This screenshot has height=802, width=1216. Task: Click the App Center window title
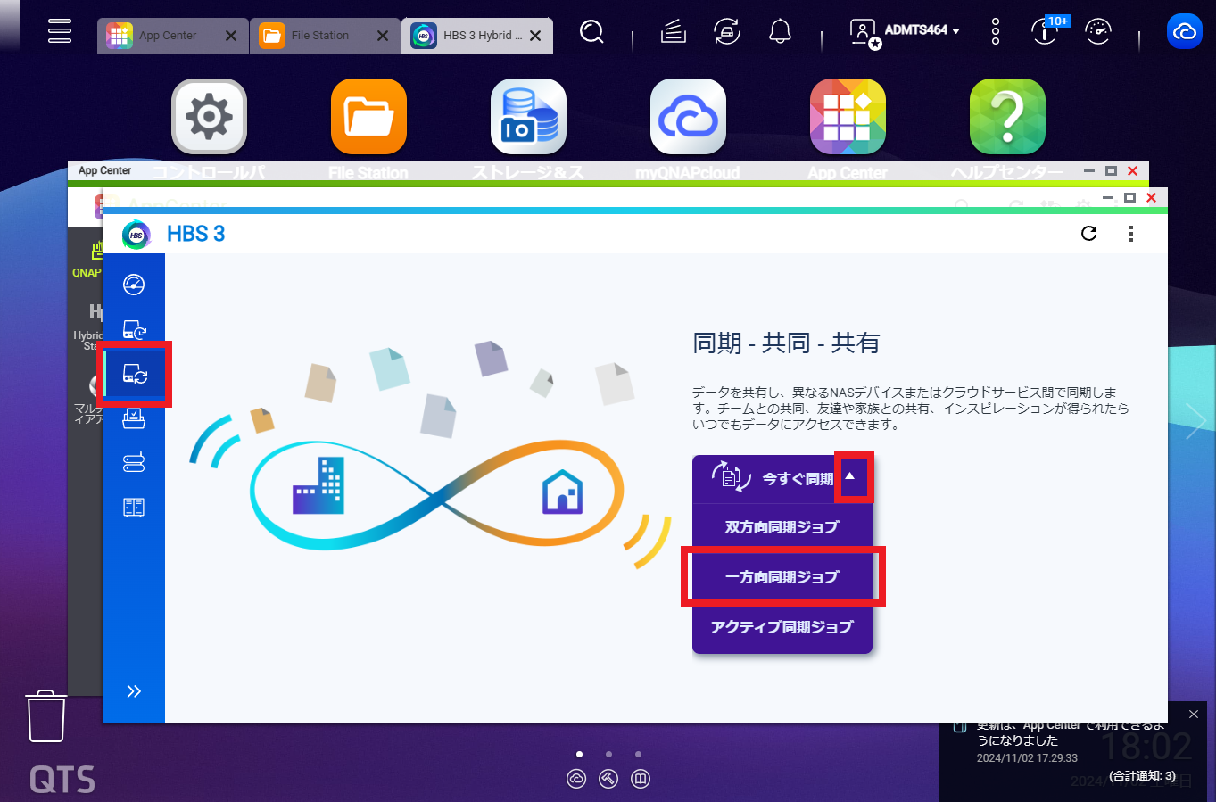tap(104, 170)
